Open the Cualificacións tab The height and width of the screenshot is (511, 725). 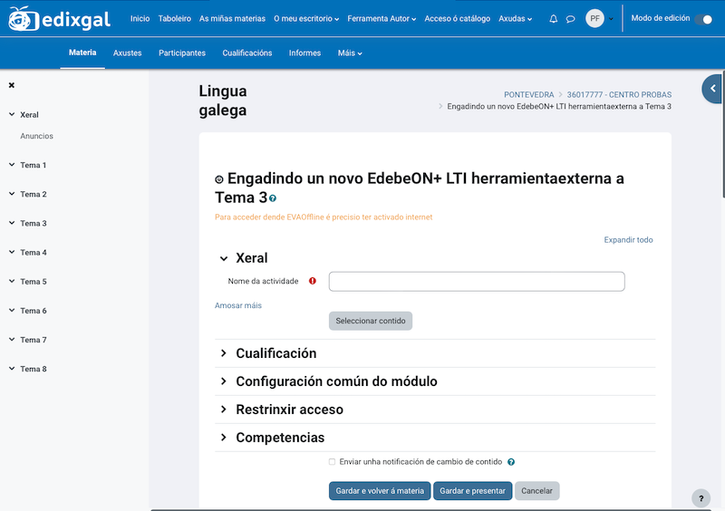click(247, 53)
